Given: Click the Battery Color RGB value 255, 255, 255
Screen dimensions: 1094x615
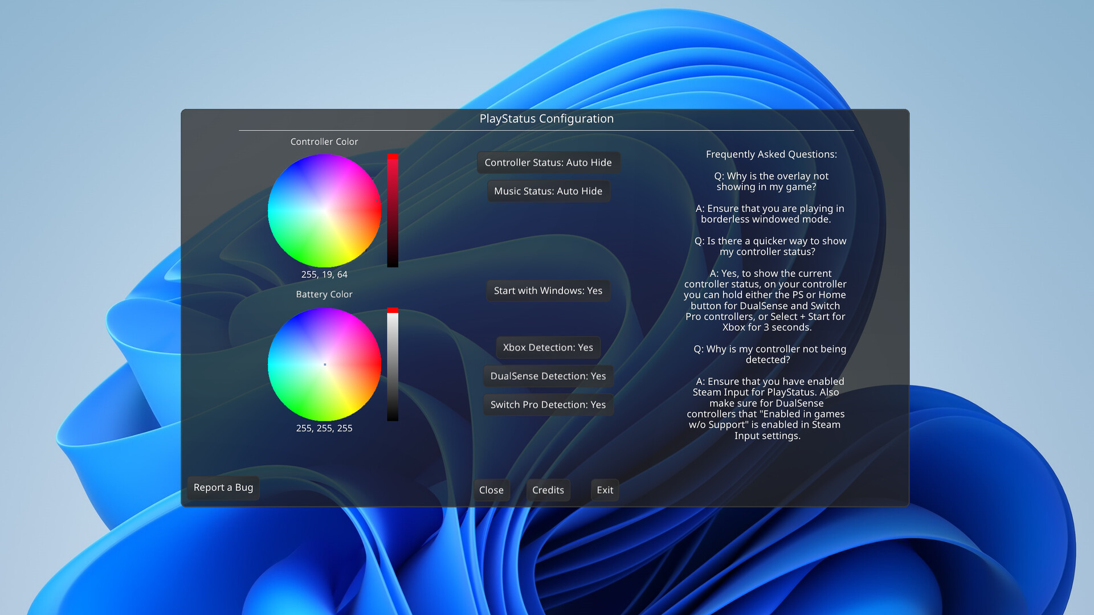Looking at the screenshot, I should click(x=324, y=428).
